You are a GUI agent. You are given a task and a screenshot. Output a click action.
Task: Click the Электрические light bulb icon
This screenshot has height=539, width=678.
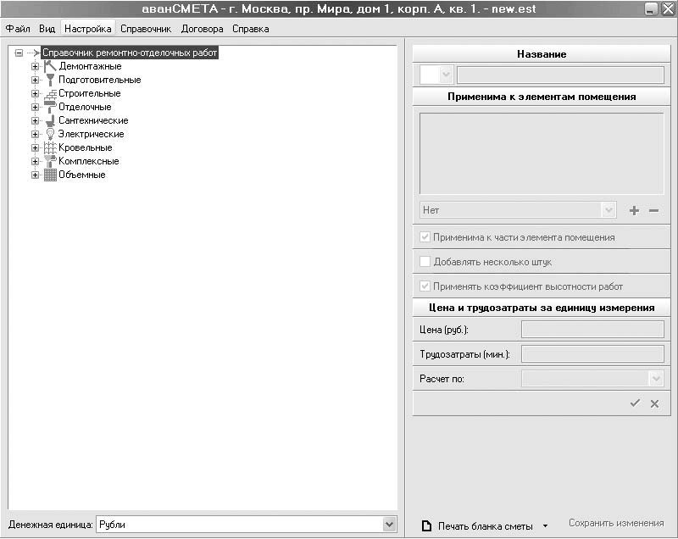50,134
